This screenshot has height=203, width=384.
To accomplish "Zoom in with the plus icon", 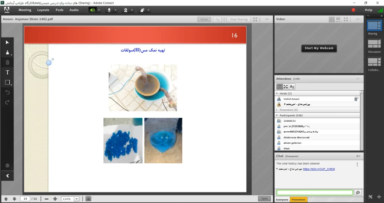I will coord(55,199).
